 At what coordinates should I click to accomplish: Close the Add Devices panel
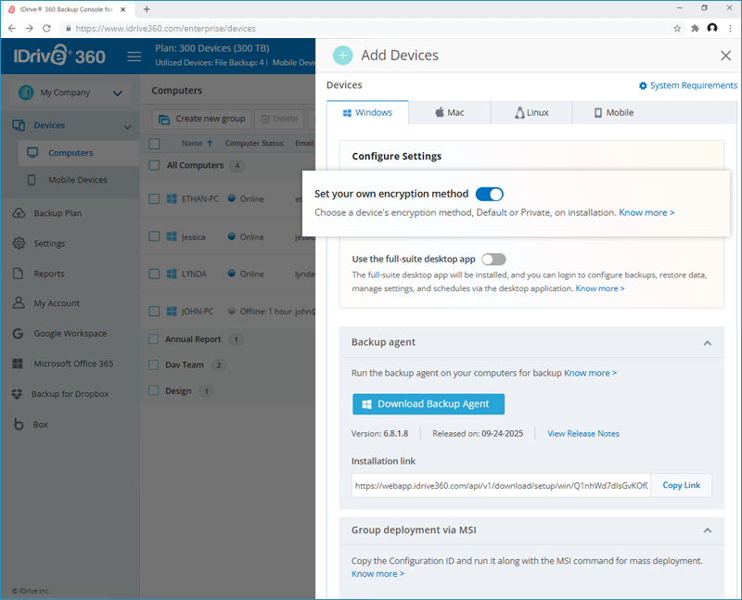click(725, 56)
